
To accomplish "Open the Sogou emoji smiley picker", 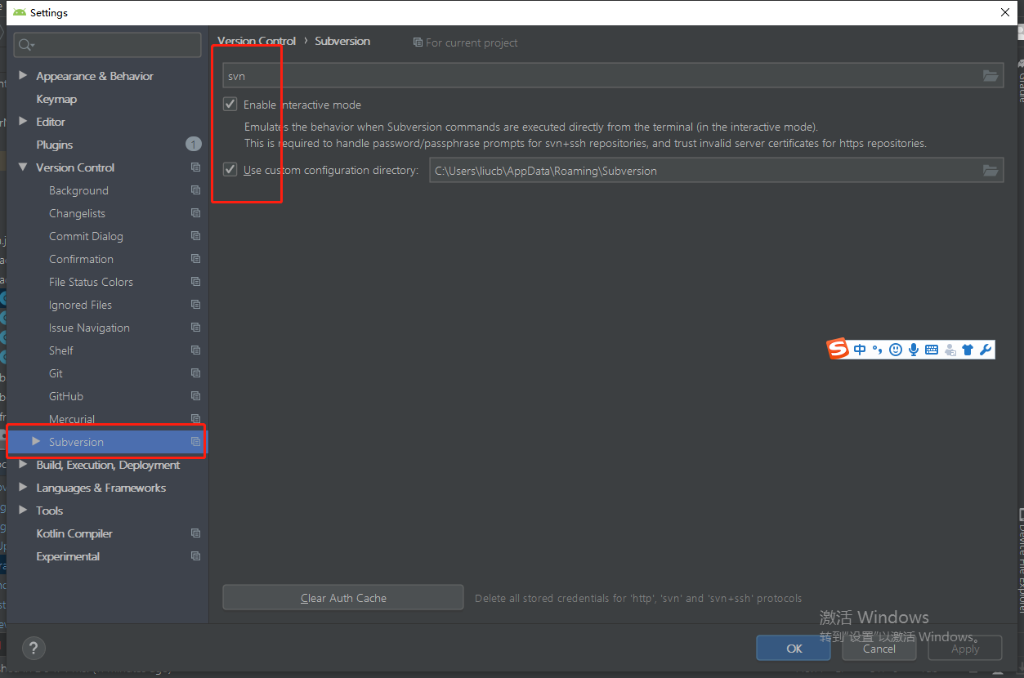I will coord(895,349).
